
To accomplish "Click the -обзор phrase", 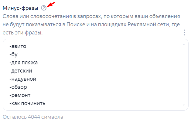I will [x=18, y=87].
